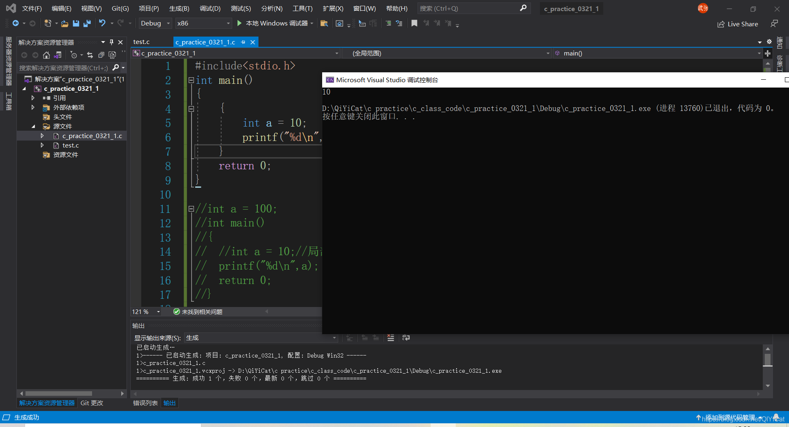Open the output source dropdown showing 生成

point(261,338)
